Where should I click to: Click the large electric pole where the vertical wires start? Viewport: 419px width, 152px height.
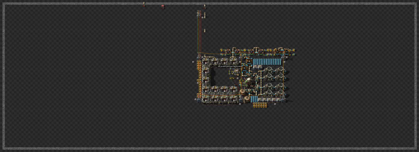pyautogui.click(x=199, y=14)
